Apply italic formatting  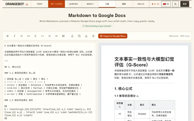(15, 36)
